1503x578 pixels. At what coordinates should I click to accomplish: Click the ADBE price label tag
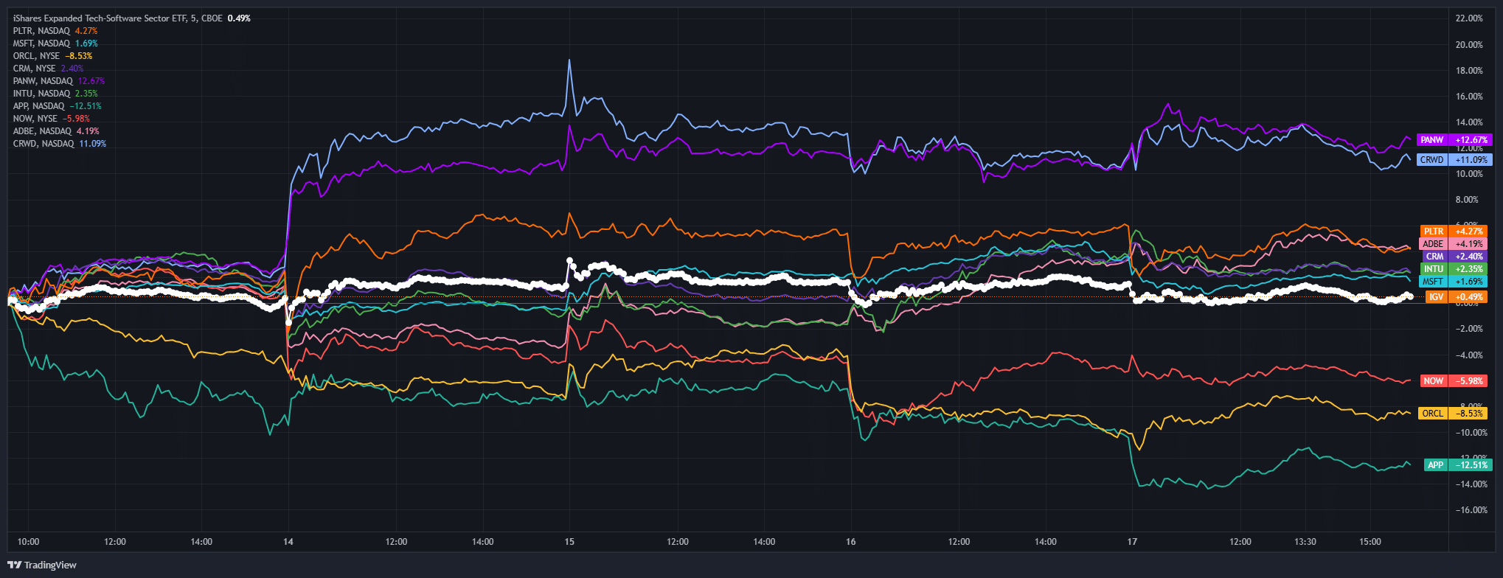tap(1453, 244)
